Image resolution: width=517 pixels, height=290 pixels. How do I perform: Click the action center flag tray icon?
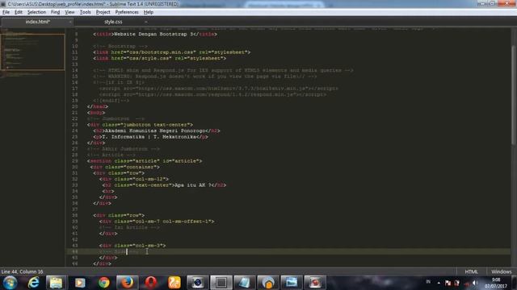pyautogui.click(x=448, y=283)
